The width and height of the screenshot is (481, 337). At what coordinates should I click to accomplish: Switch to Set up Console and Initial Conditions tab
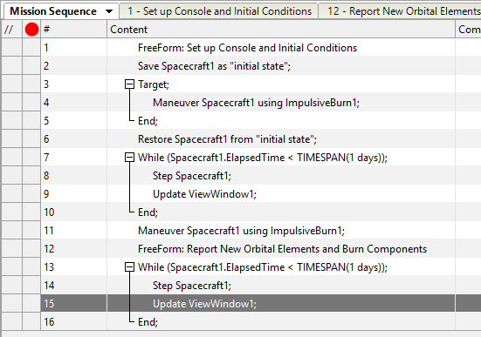[x=219, y=11]
